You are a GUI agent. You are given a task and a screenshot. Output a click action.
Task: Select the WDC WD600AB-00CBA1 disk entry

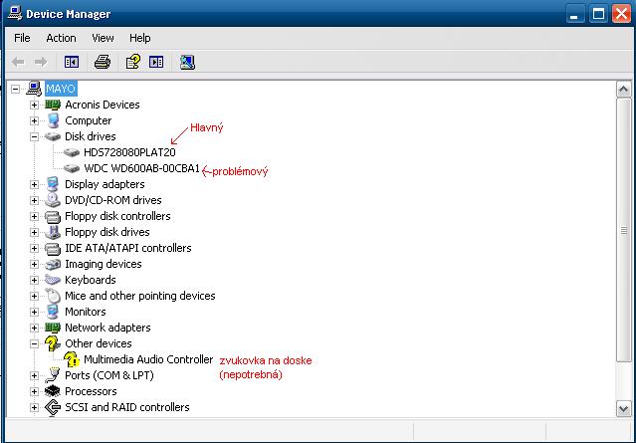coord(141,168)
